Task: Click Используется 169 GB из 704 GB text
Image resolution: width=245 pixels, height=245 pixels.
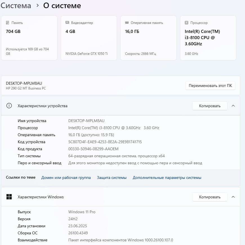Action: pos(27,51)
